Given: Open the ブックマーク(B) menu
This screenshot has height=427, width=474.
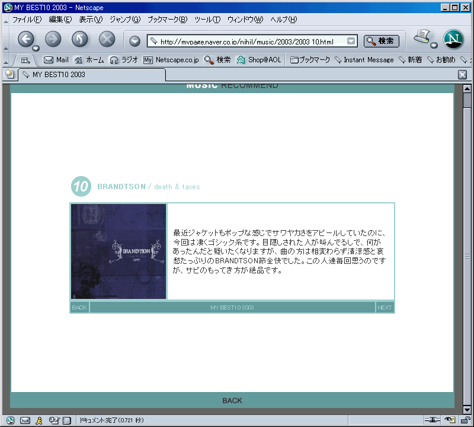Looking at the screenshot, I should pos(167,20).
